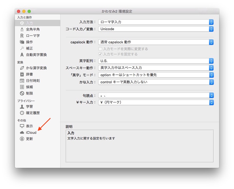This screenshot has width=234, height=189.
Task: Open the 英字配列 U.S. dropdown
Action: point(156,61)
